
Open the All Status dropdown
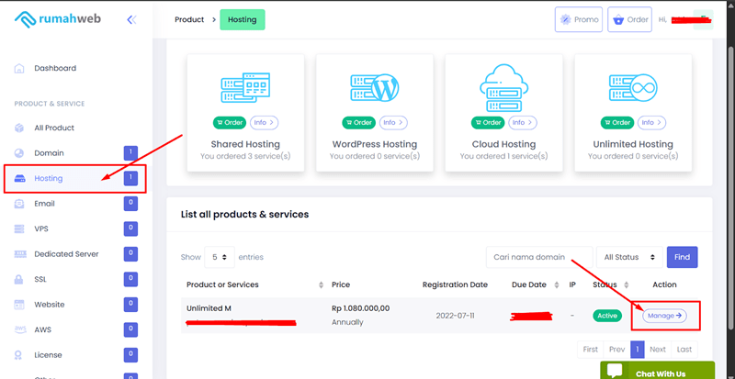coord(629,257)
